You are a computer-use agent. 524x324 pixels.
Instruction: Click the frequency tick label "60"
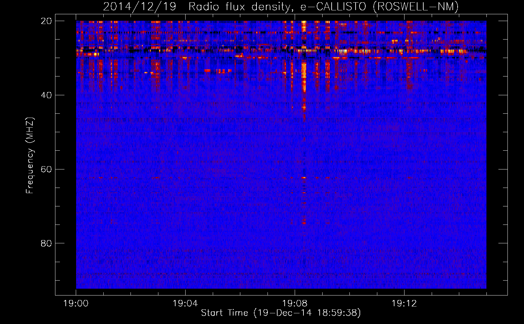click(x=46, y=169)
